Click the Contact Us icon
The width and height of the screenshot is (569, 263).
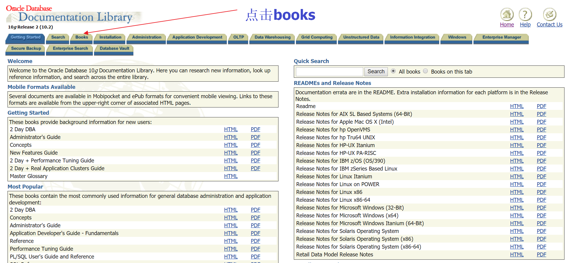(x=549, y=14)
